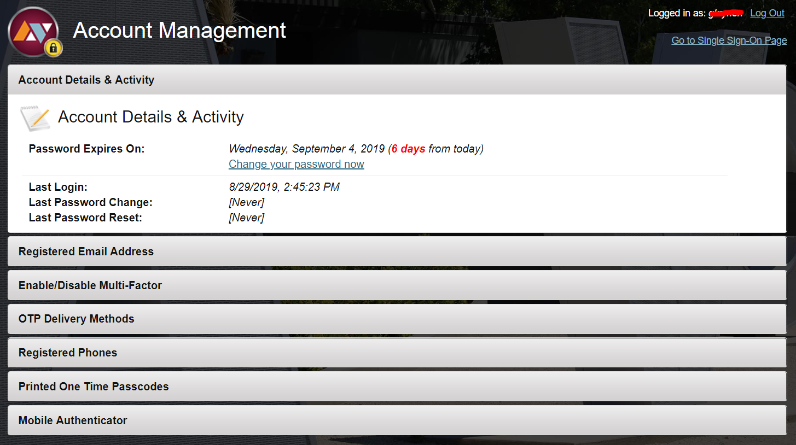796x445 pixels.
Task: Click the Last Password Change Never value
Action: [x=246, y=202]
